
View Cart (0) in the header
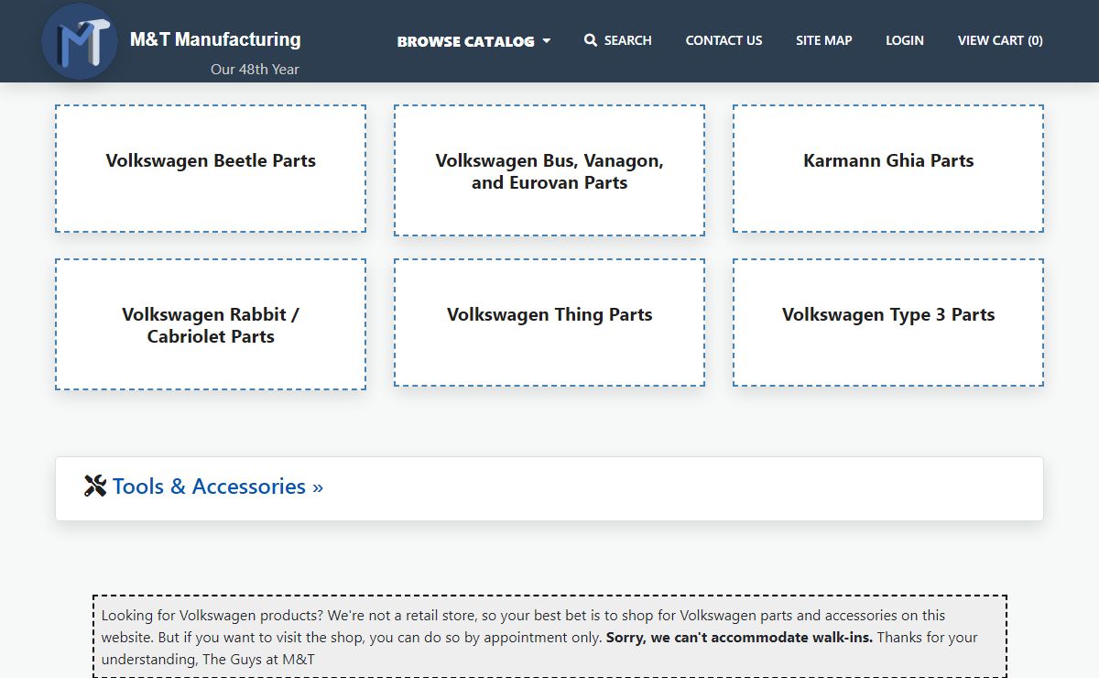[x=1000, y=40]
